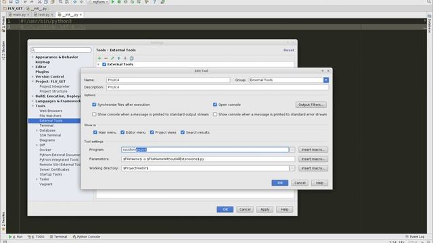Select Keymap in settings tree
Screen dimensions: 433x243
[x=43, y=62]
